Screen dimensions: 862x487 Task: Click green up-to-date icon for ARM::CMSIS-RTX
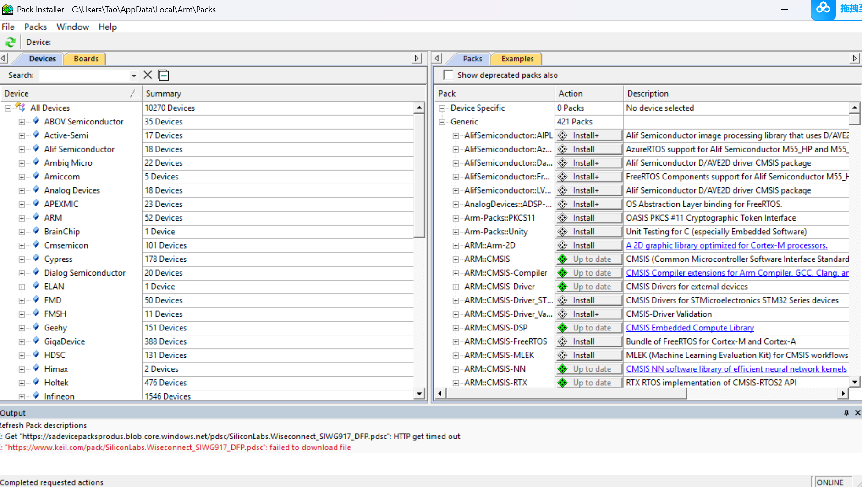coord(563,383)
